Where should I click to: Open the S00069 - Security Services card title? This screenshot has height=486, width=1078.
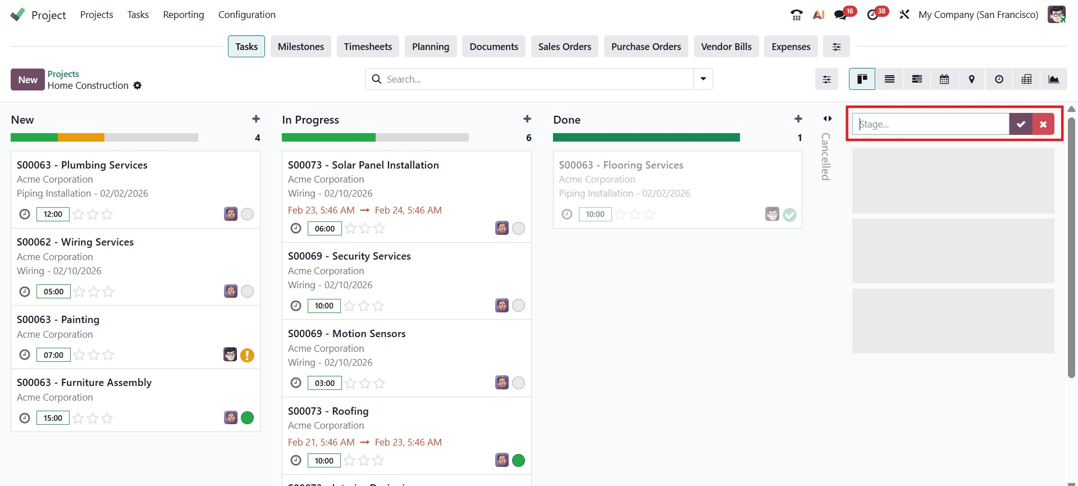(x=349, y=256)
